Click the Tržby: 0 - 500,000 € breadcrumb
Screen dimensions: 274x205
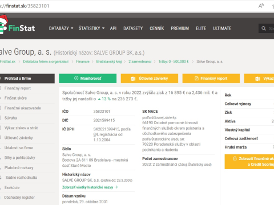coord(174,61)
